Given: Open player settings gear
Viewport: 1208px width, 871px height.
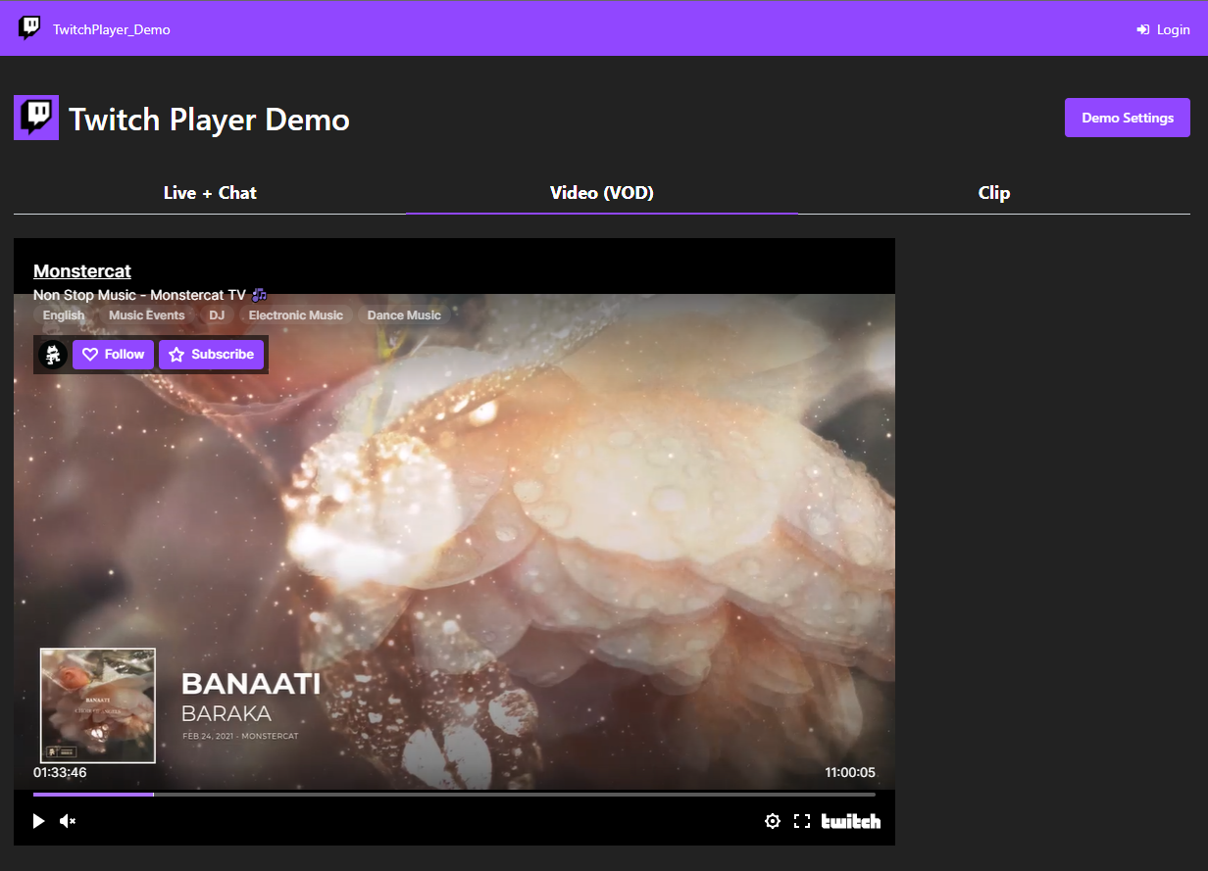Looking at the screenshot, I should pyautogui.click(x=773, y=821).
